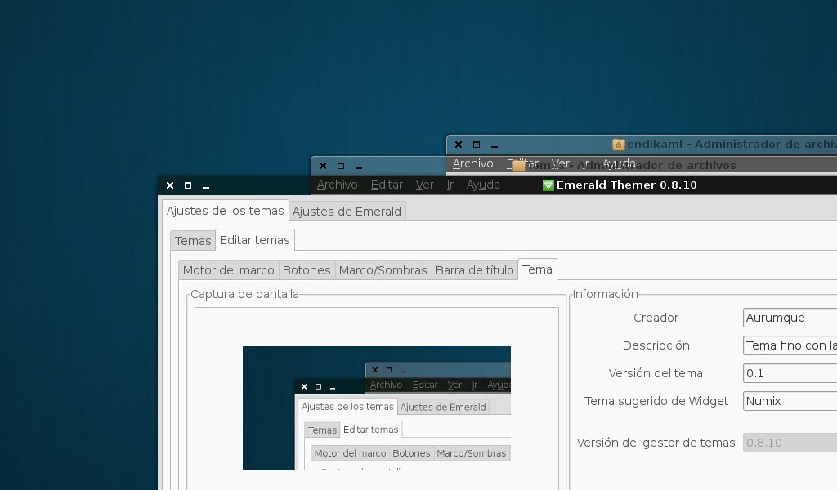Close the endikaml file manager window
Viewport: 837px width, 490px height.
459,145
